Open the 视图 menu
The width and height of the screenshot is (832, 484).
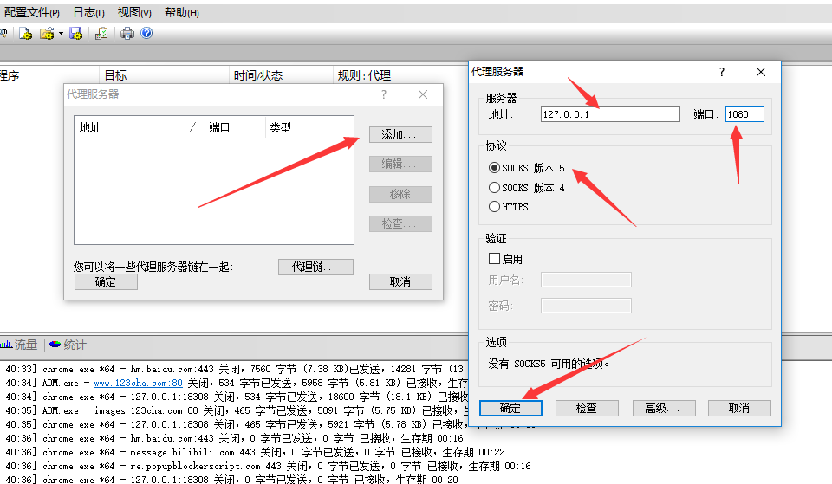(134, 13)
